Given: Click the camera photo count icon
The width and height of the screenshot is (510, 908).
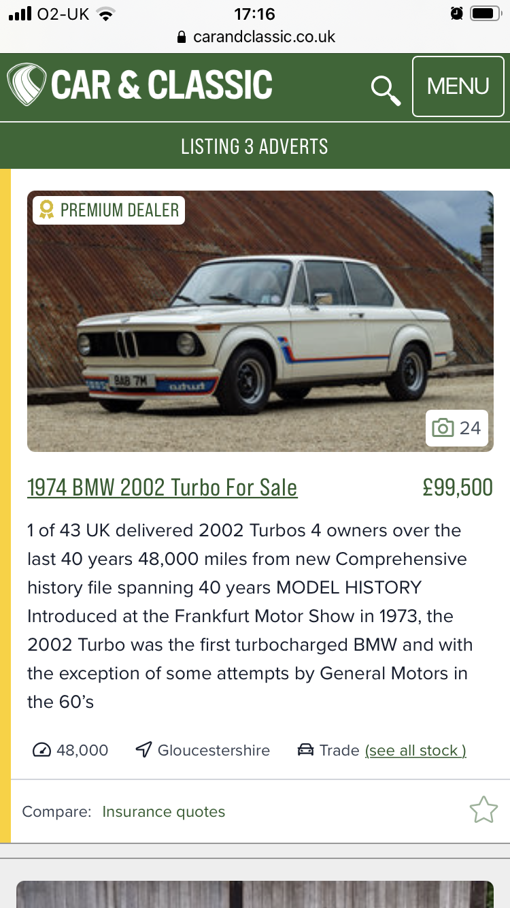Looking at the screenshot, I should 443,428.
